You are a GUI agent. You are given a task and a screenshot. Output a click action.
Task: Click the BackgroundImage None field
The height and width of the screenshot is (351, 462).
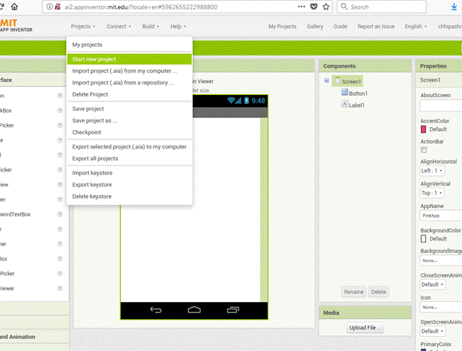pyautogui.click(x=440, y=260)
